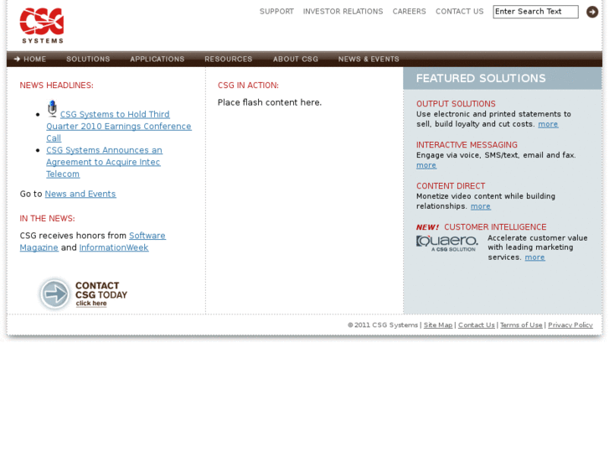The image size is (609, 457).
Task: Click the In The News heading
Action: [x=48, y=218]
